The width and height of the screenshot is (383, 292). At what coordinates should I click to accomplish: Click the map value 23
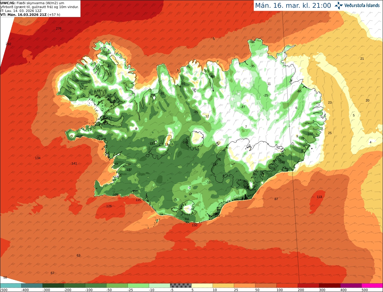pos(330,102)
